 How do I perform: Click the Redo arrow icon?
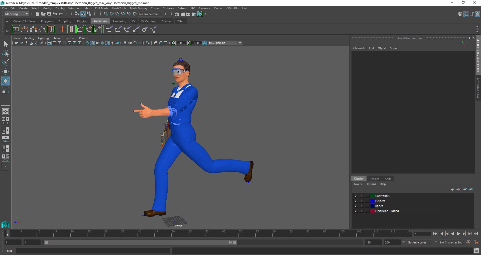pos(61,14)
